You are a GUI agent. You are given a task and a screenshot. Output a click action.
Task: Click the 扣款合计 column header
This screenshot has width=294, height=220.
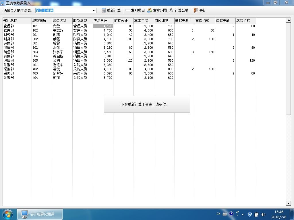pyautogui.click(x=123, y=21)
